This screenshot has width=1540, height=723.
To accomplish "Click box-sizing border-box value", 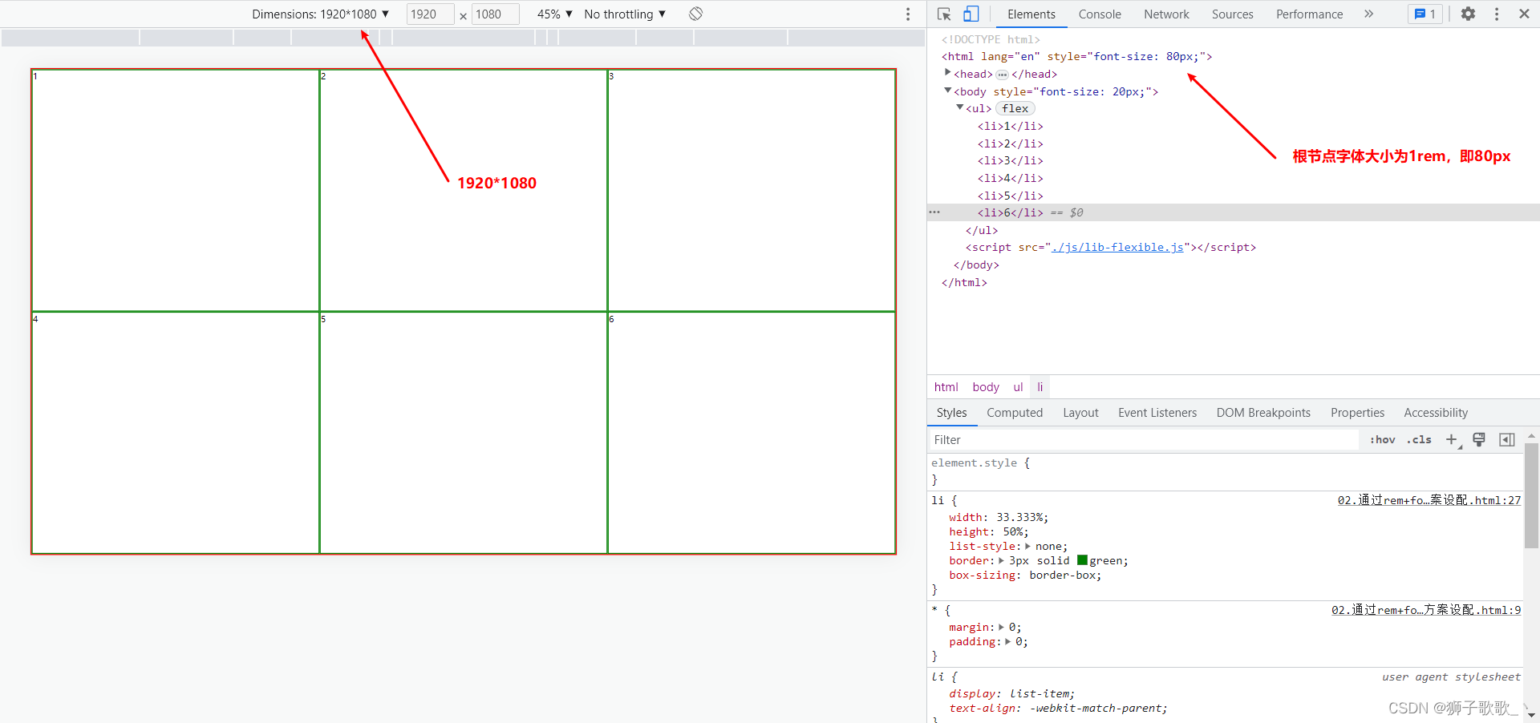I will click(1063, 575).
